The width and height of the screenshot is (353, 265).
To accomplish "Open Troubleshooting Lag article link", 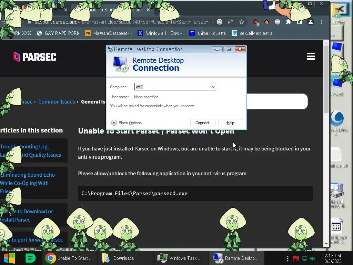I will pyautogui.click(x=31, y=150).
